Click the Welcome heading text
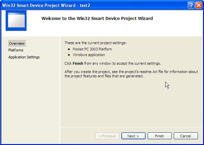The image size is (204, 145). click(97, 19)
